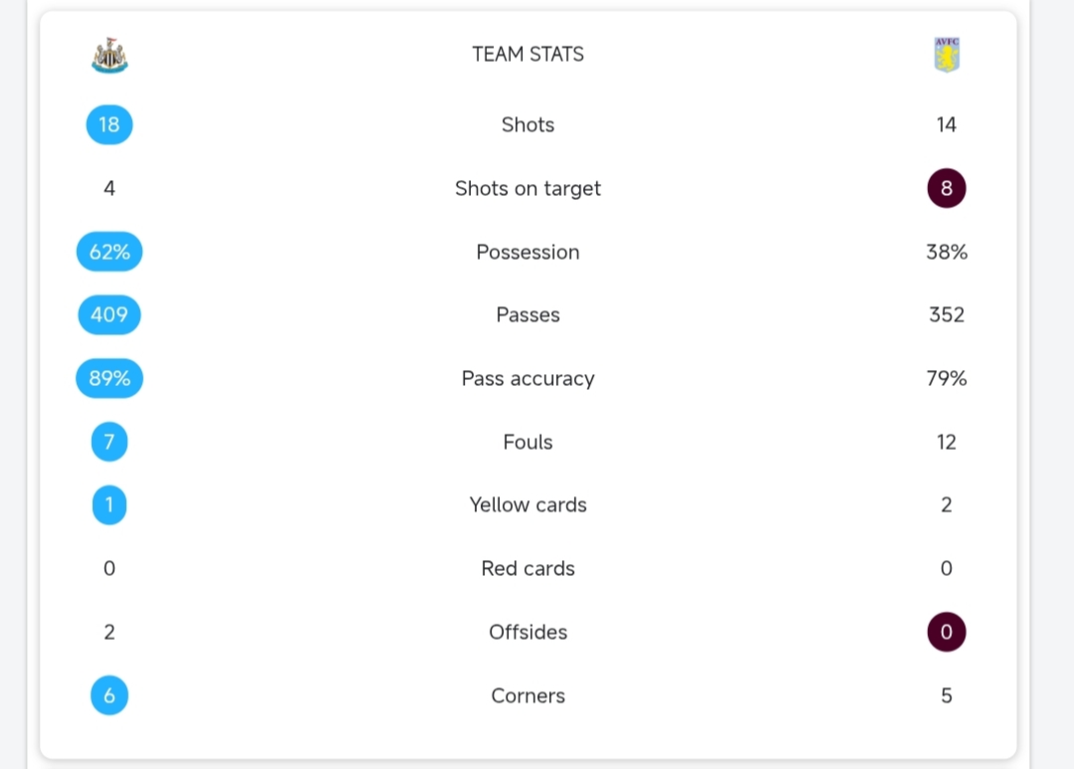Click the Newcastle United club crest
1074x769 pixels.
pos(109,55)
